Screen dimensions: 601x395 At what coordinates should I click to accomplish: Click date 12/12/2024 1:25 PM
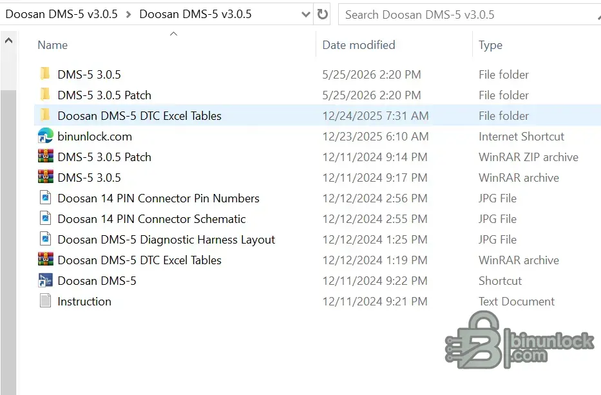click(374, 240)
